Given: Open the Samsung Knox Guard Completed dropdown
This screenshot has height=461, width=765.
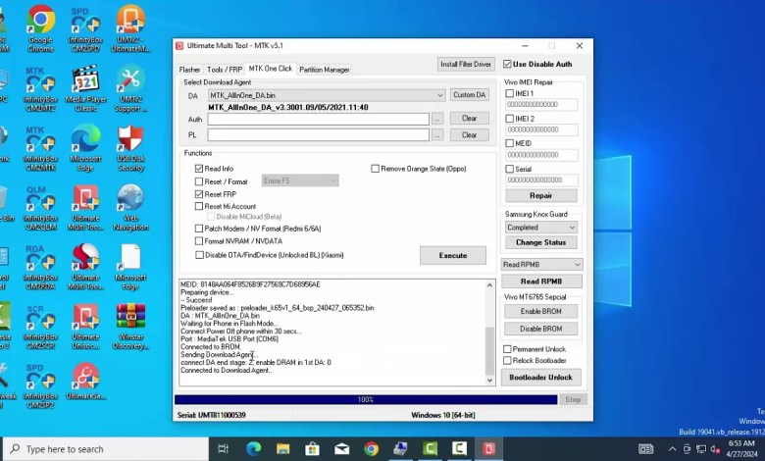Looking at the screenshot, I should [572, 227].
